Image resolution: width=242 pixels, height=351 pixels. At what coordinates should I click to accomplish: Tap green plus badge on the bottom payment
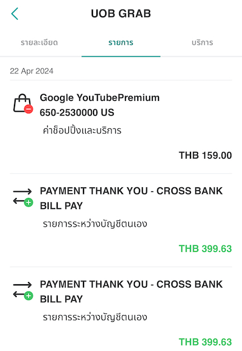29,296
